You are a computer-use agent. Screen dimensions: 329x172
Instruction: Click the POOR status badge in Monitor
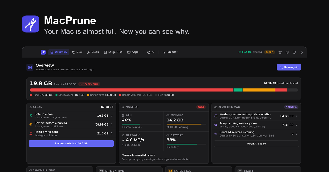[x=201, y=107]
